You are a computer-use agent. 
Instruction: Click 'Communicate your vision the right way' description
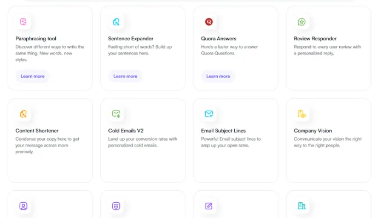click(x=328, y=142)
